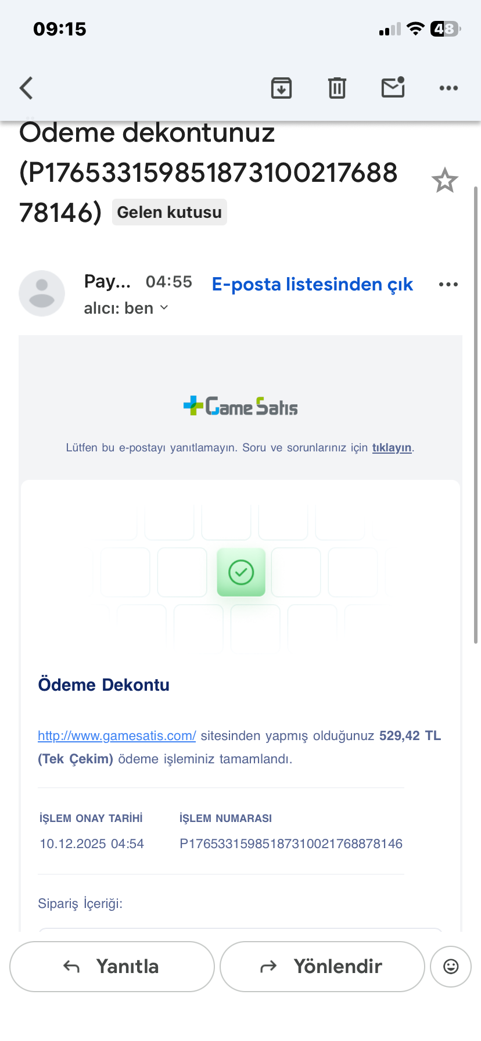
Task: Tap the green checkmark payment confirmed image
Action: pyautogui.click(x=241, y=572)
